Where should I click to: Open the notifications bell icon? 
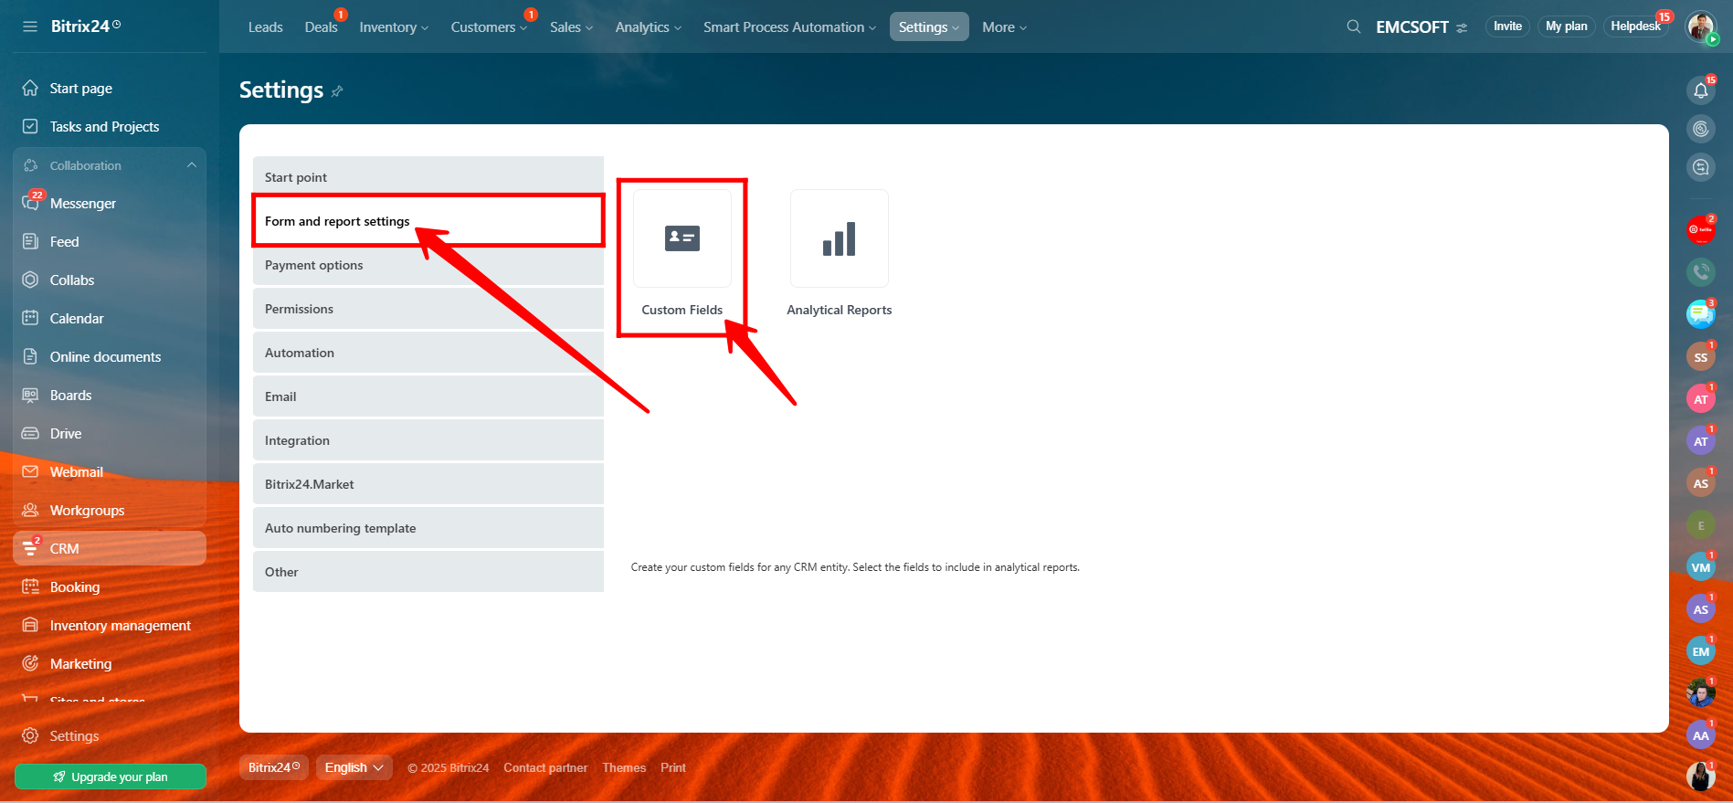pyautogui.click(x=1701, y=90)
